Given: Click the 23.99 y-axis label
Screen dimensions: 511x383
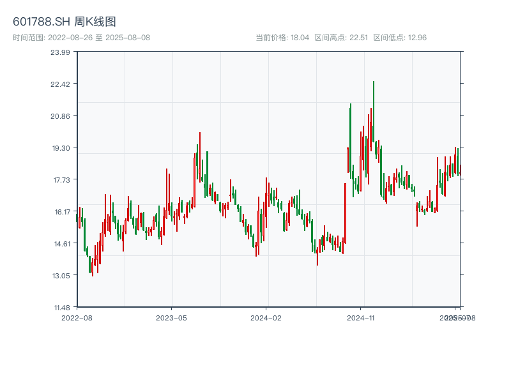Looking at the screenshot, I should click(60, 52).
